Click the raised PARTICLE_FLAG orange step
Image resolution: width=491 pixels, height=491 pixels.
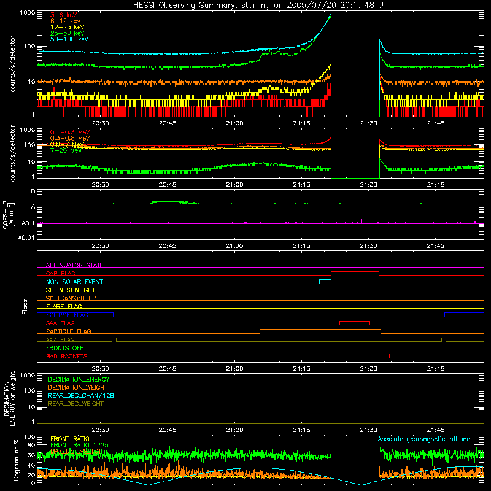[x=320, y=330]
